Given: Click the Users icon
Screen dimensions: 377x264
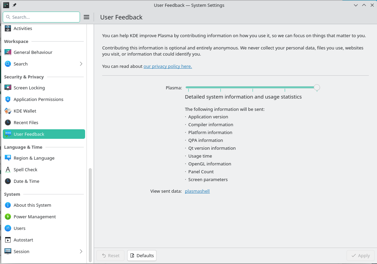Looking at the screenshot, I should (8, 228).
